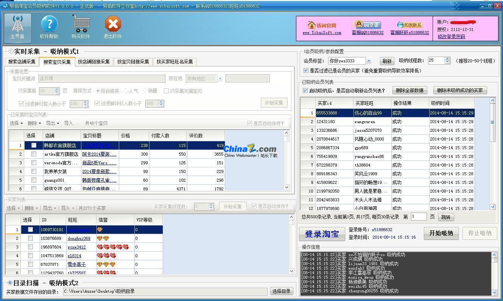Open 导出 dropdown in 宝贝列表 toolbar
Image resolution: width=503 pixels, height=301 pixels.
(53, 123)
